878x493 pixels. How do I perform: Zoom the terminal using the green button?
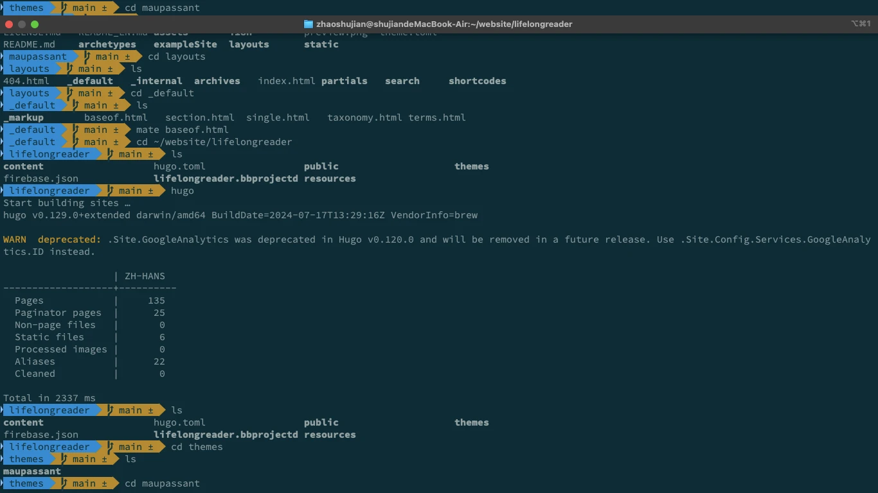tap(35, 24)
